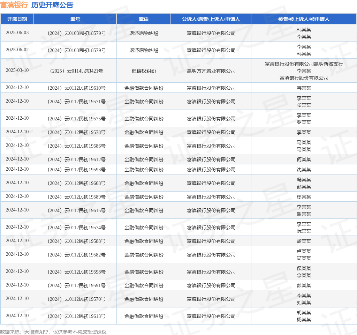
Task: Click the 开庭日期 column header
Action: click(x=17, y=19)
